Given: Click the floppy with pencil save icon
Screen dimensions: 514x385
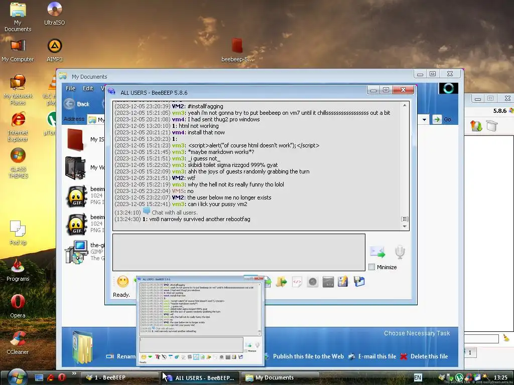Looking at the screenshot, I should point(343,282).
